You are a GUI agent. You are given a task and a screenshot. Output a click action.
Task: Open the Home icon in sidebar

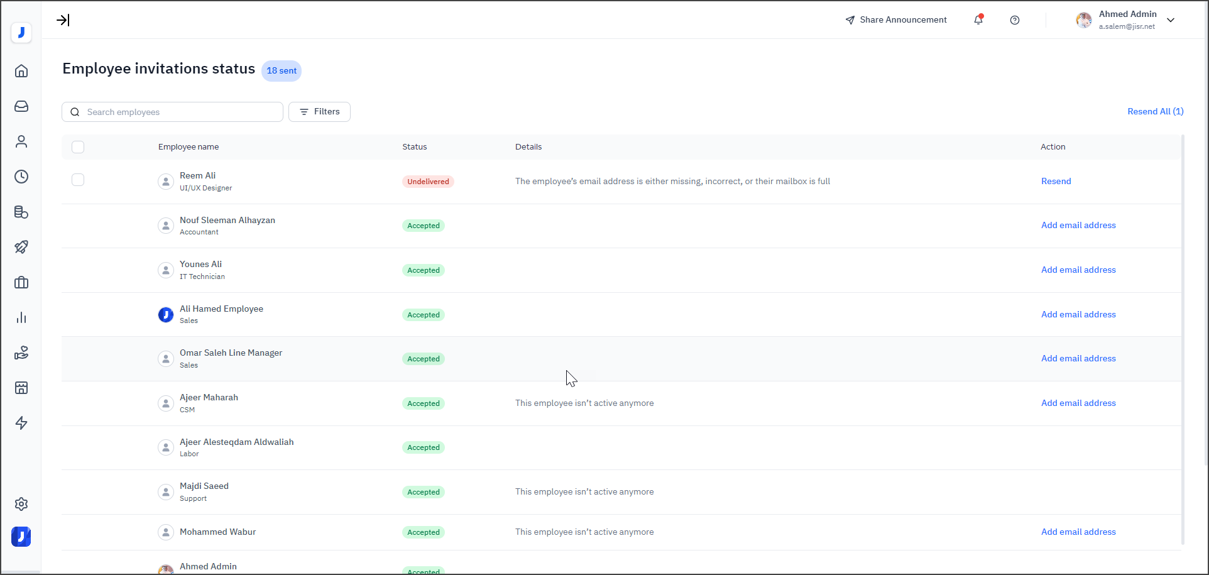(x=21, y=71)
